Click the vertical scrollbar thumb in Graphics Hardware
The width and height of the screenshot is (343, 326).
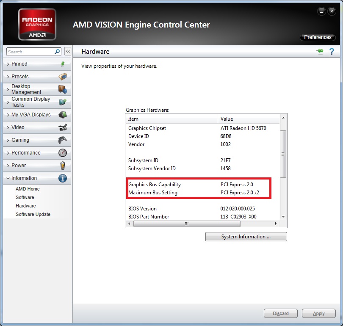pos(283,154)
